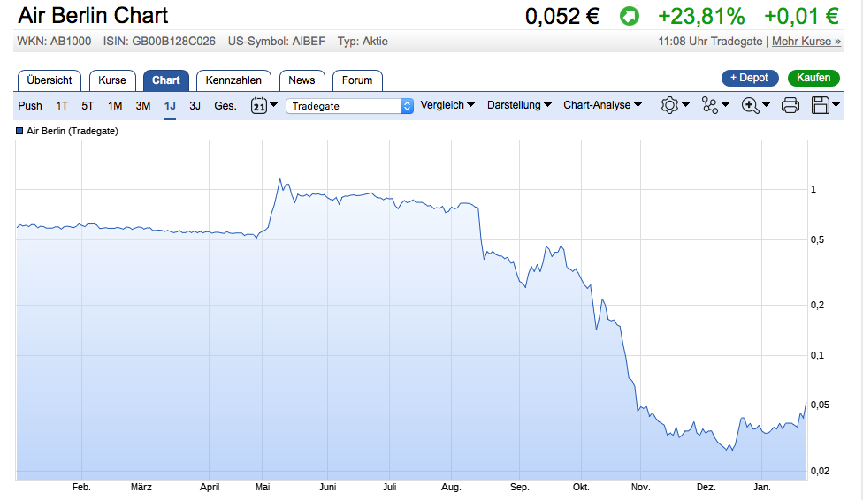Expand arrow next to zoom magnifier
The width and height of the screenshot is (863, 500).
(766, 104)
